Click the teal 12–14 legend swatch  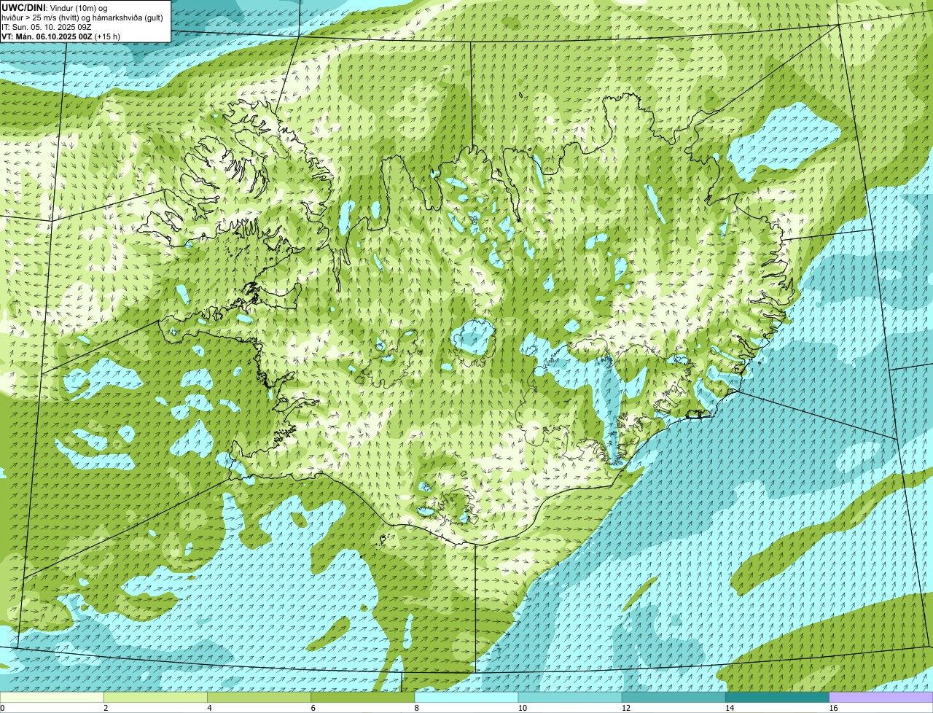(674, 698)
